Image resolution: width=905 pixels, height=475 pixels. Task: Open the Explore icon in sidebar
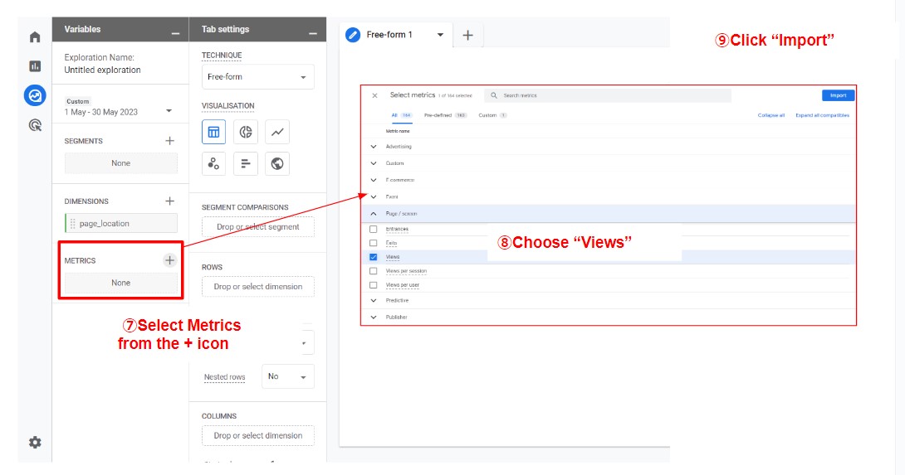[x=35, y=95]
